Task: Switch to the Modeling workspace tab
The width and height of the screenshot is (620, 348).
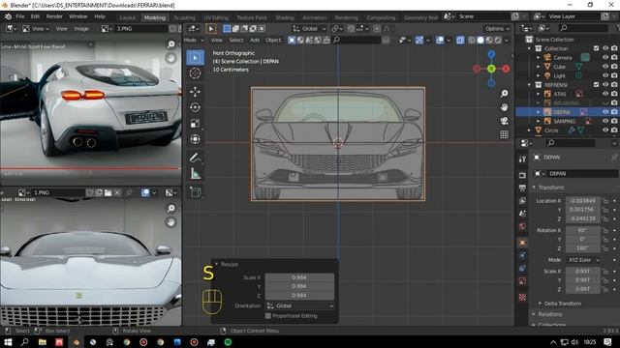Action: click(155, 17)
